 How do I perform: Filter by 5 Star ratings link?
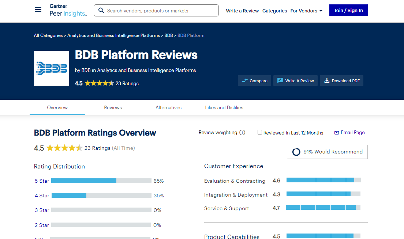42,181
